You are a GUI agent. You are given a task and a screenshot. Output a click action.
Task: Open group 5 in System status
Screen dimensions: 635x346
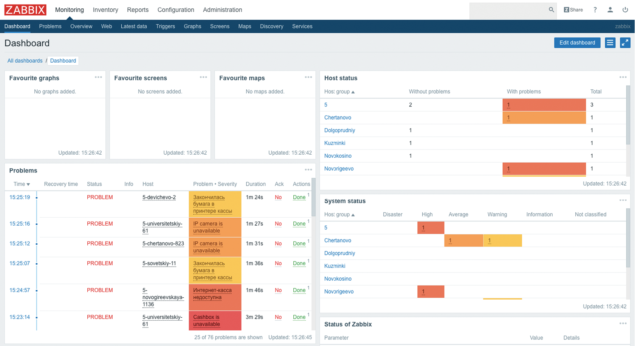326,228
